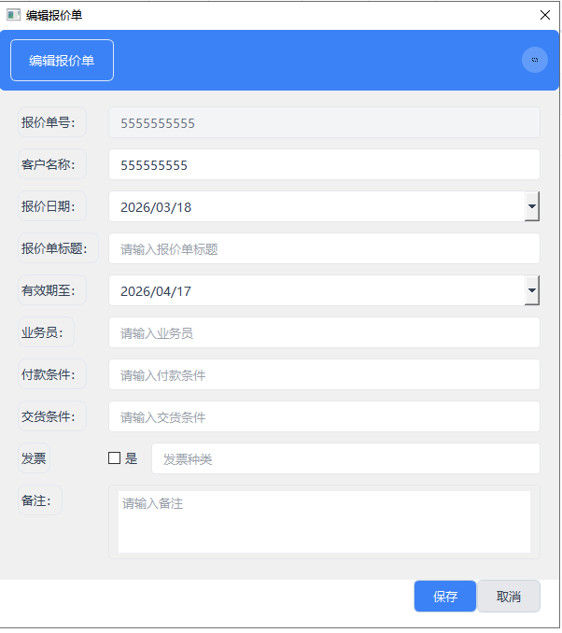Click the 业务员: label
This screenshot has width=562, height=633.
(46, 332)
